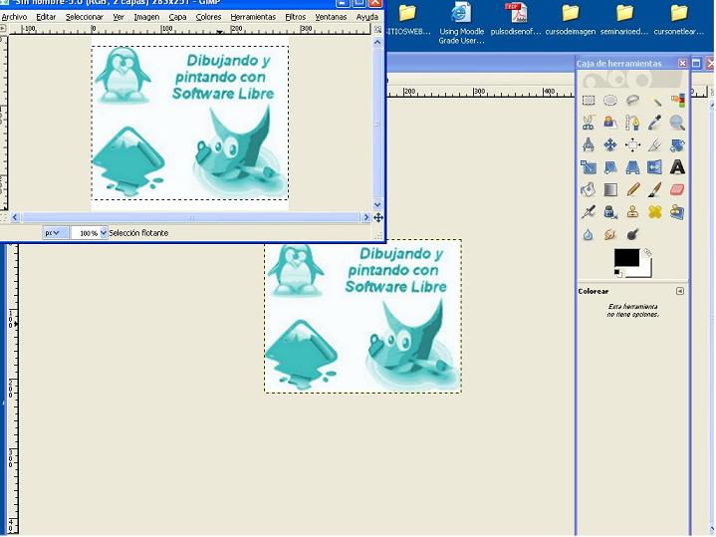Select the Rotate tool

click(x=677, y=144)
